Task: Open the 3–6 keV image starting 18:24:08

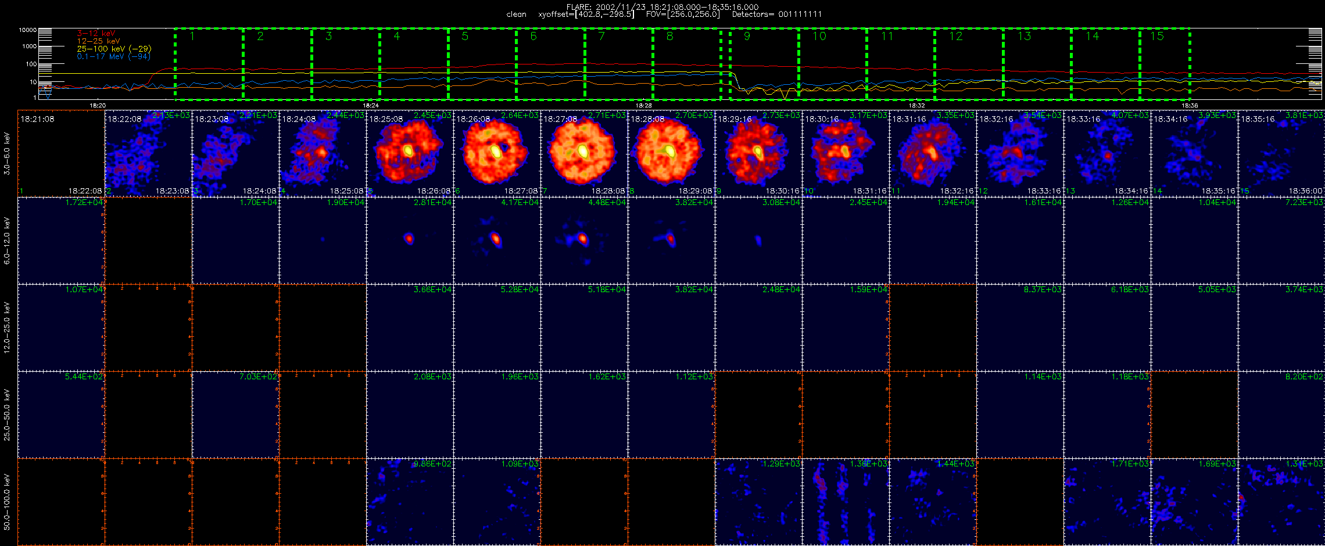Action: pos(323,153)
